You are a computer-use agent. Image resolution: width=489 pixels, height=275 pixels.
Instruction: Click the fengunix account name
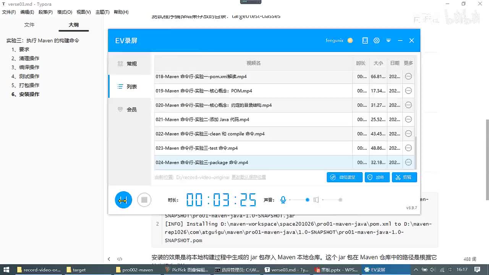coord(335,40)
